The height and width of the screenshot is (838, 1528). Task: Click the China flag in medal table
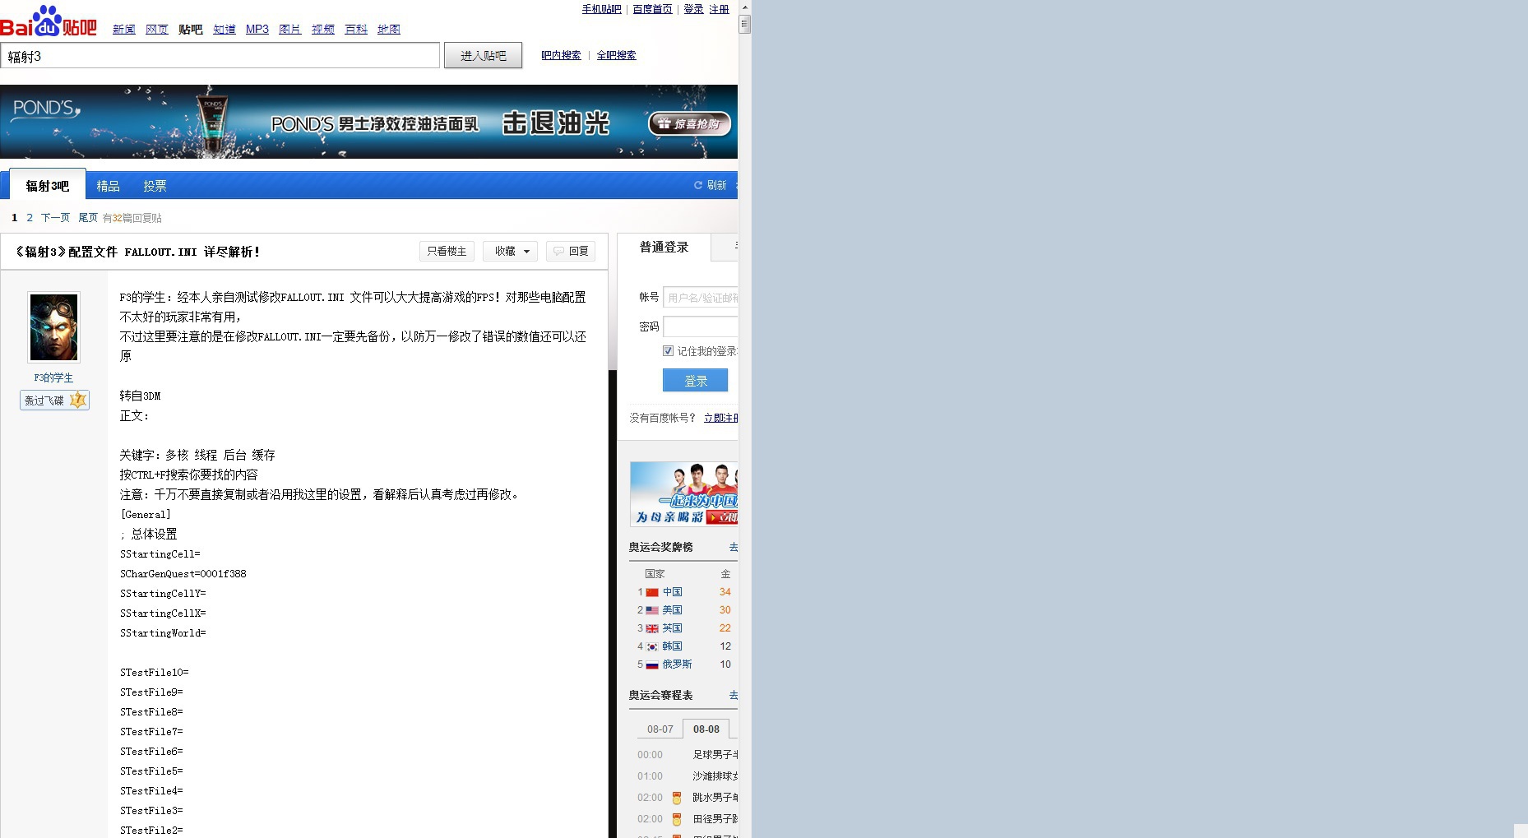(x=652, y=592)
